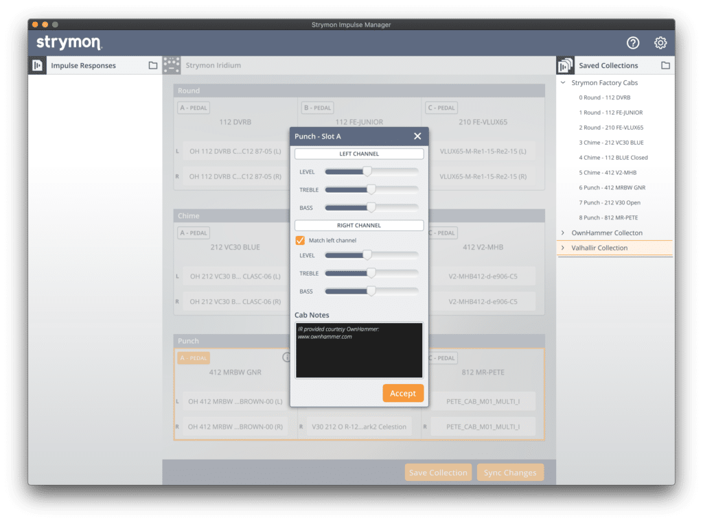The height and width of the screenshot is (522, 703).
Task: Collapse the Strymon Factory Cabs collection
Action: (563, 82)
